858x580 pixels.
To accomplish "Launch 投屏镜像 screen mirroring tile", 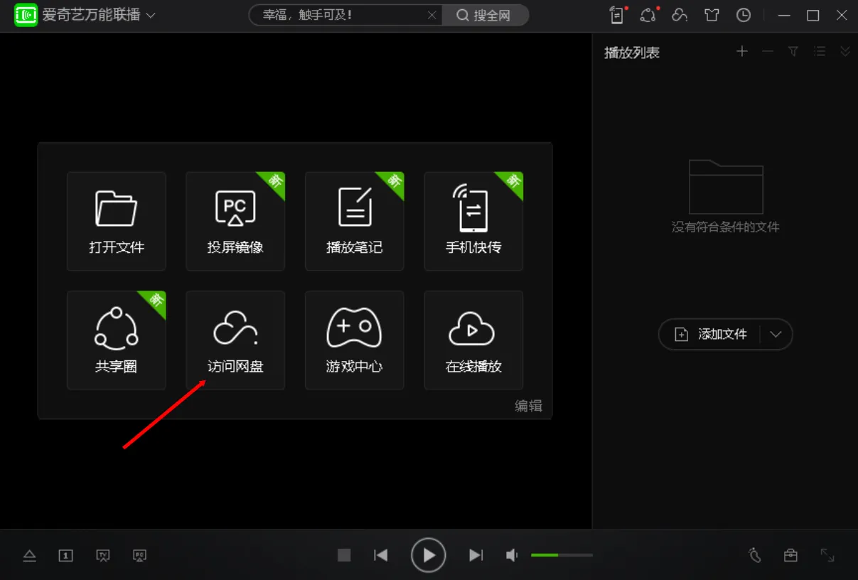I will click(235, 221).
